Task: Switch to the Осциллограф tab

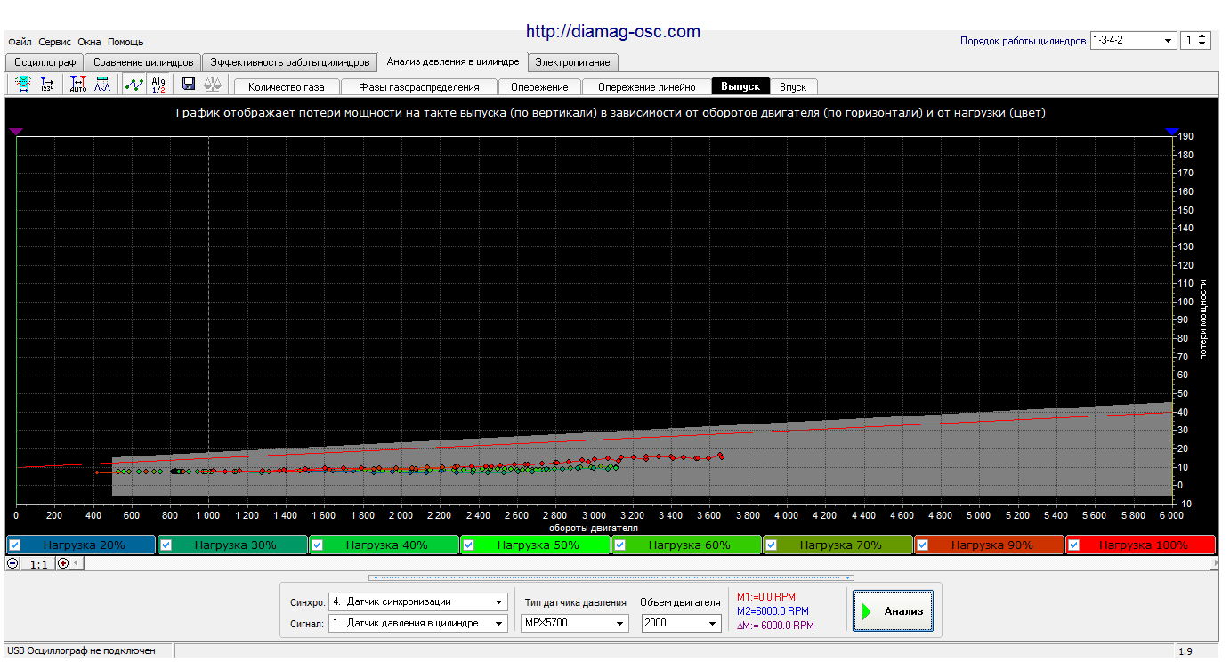Action: 45,62
